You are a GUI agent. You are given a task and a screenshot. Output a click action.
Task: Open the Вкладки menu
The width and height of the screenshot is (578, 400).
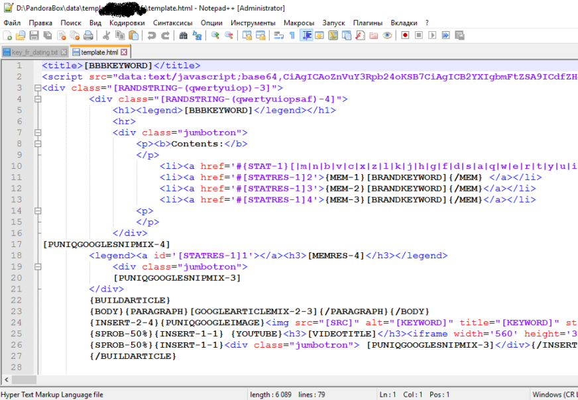[x=404, y=23]
